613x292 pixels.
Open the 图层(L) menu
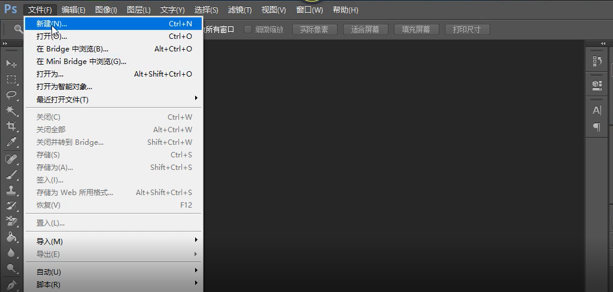click(x=138, y=10)
